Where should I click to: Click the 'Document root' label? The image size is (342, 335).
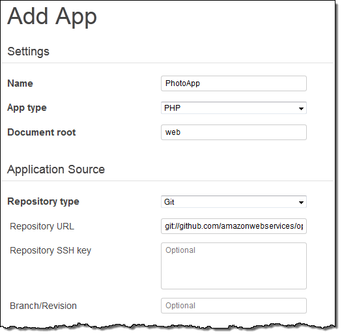pos(42,132)
